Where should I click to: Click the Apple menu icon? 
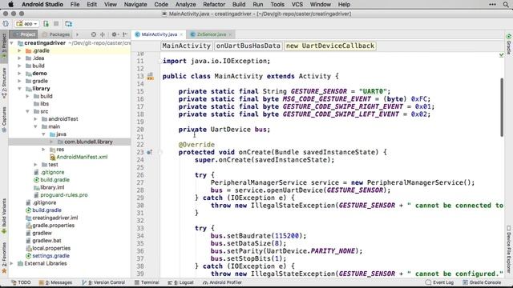[10, 4]
